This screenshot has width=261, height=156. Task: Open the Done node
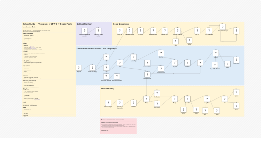236,106
